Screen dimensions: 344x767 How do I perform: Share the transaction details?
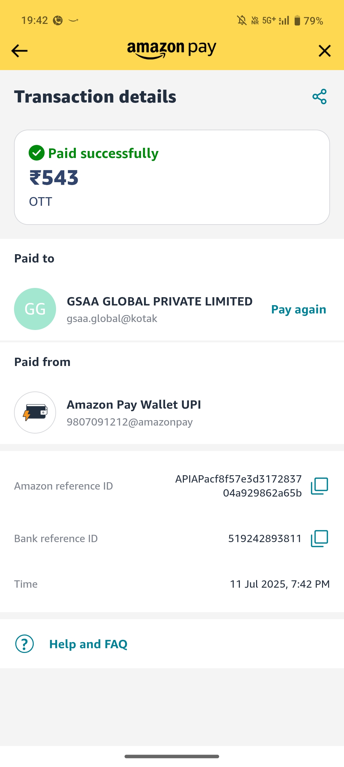(x=319, y=97)
